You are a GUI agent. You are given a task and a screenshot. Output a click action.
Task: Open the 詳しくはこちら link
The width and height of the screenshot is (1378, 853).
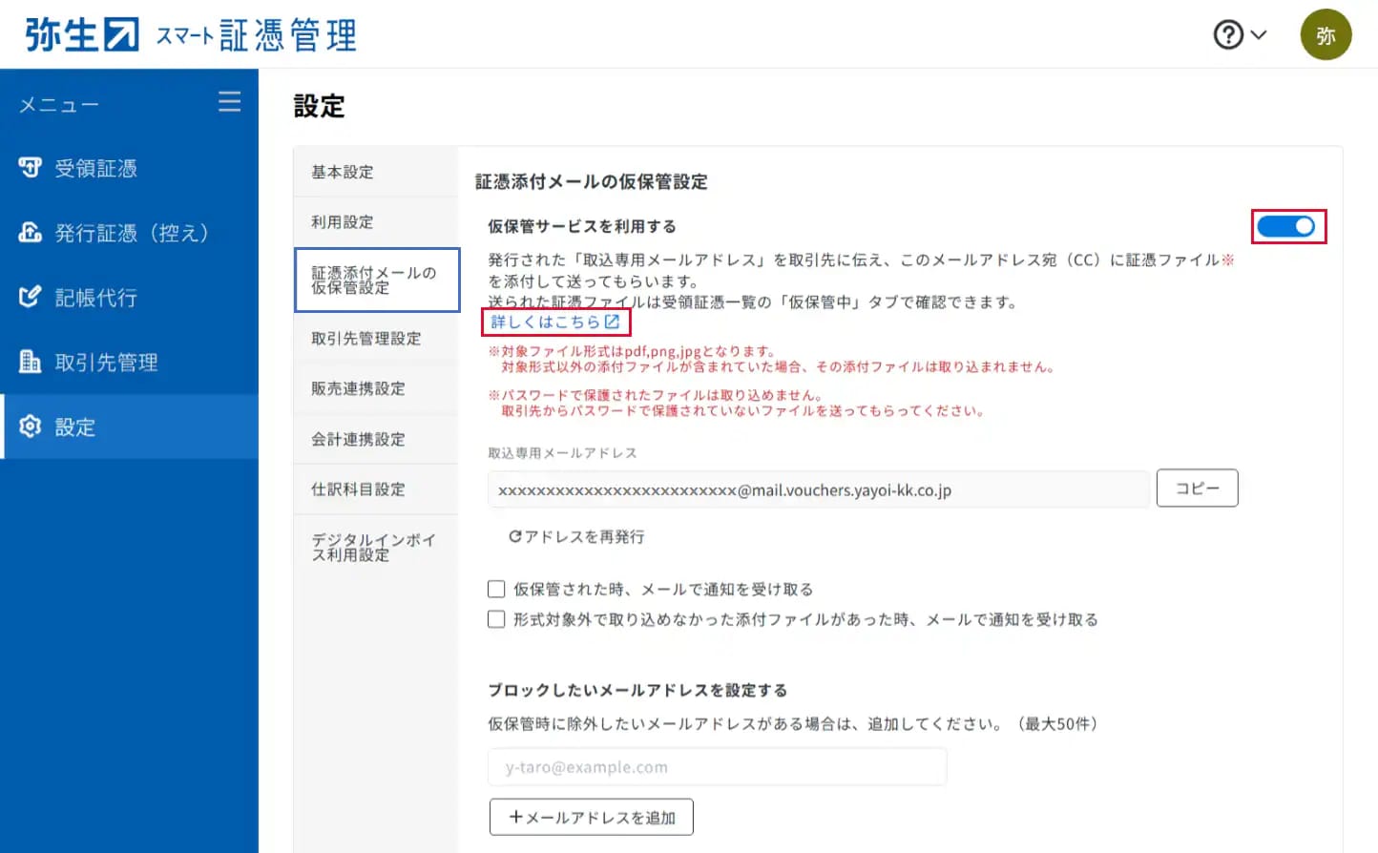click(x=555, y=322)
